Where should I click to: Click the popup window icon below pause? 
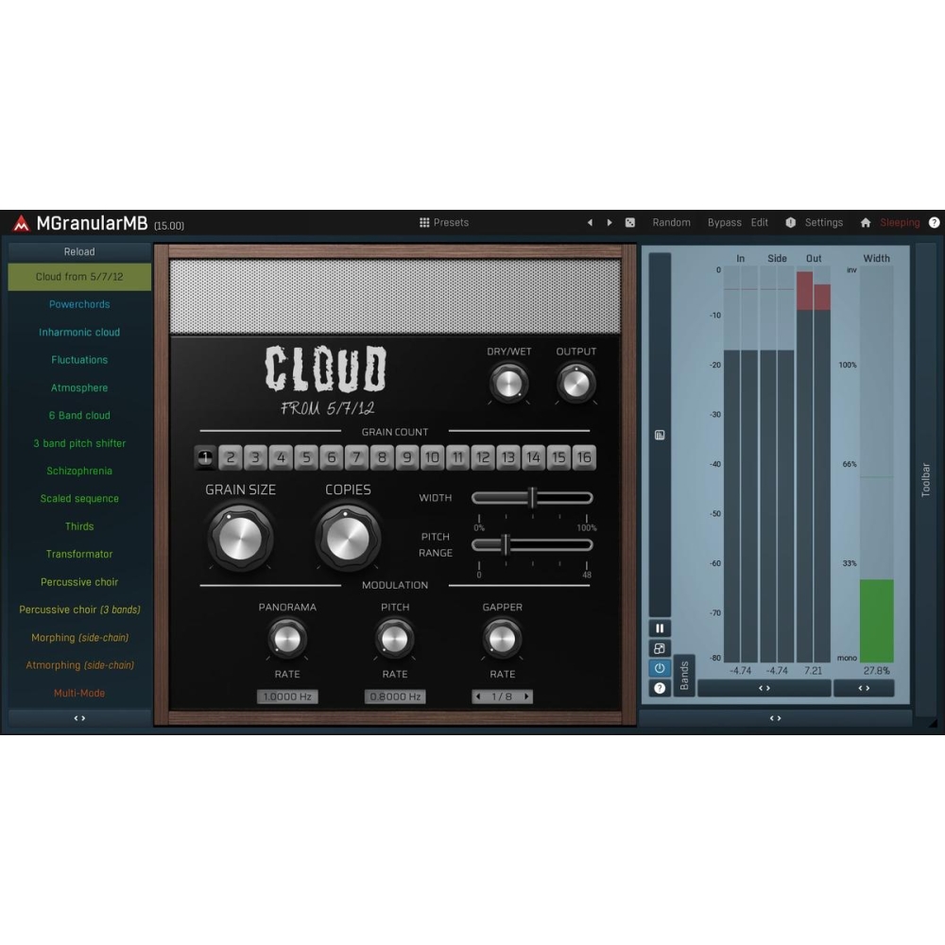pyautogui.click(x=660, y=648)
